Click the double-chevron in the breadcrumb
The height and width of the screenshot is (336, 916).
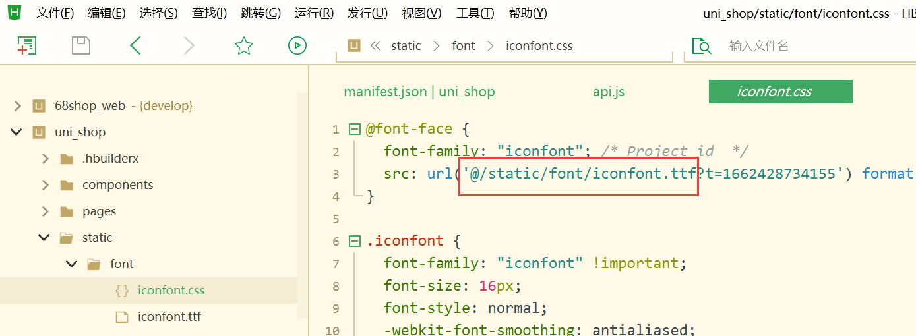click(x=376, y=45)
